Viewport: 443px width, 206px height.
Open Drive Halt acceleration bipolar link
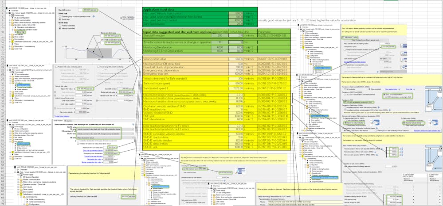point(93,150)
